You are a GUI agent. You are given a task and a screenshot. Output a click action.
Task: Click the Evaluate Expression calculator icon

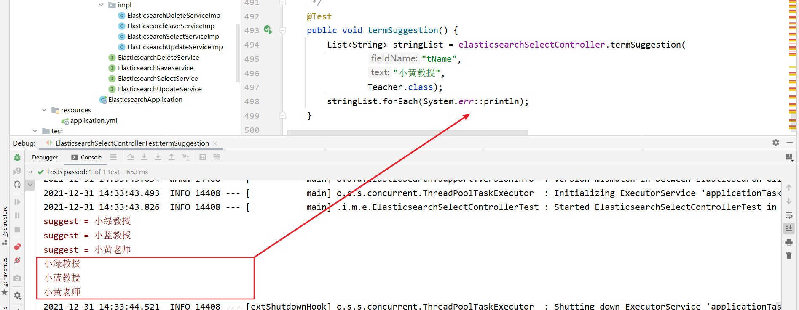[x=203, y=157]
